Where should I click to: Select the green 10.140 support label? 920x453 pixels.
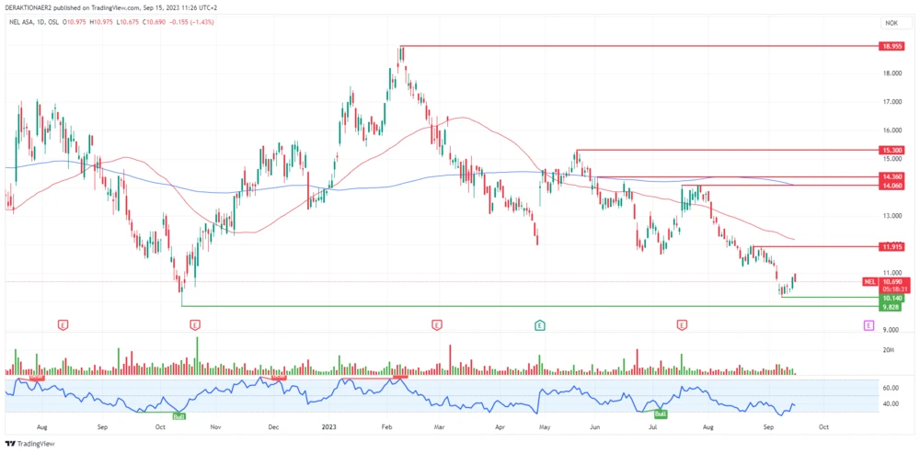891,298
